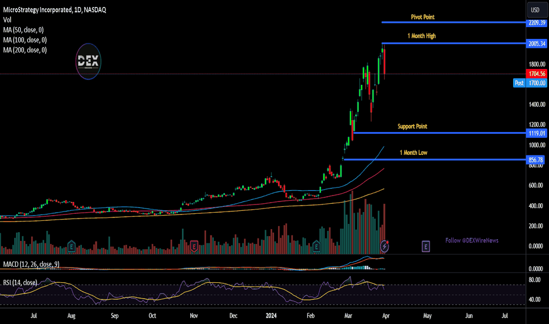
Task: Open the red earnings marker near Nov
Action: 194,247
